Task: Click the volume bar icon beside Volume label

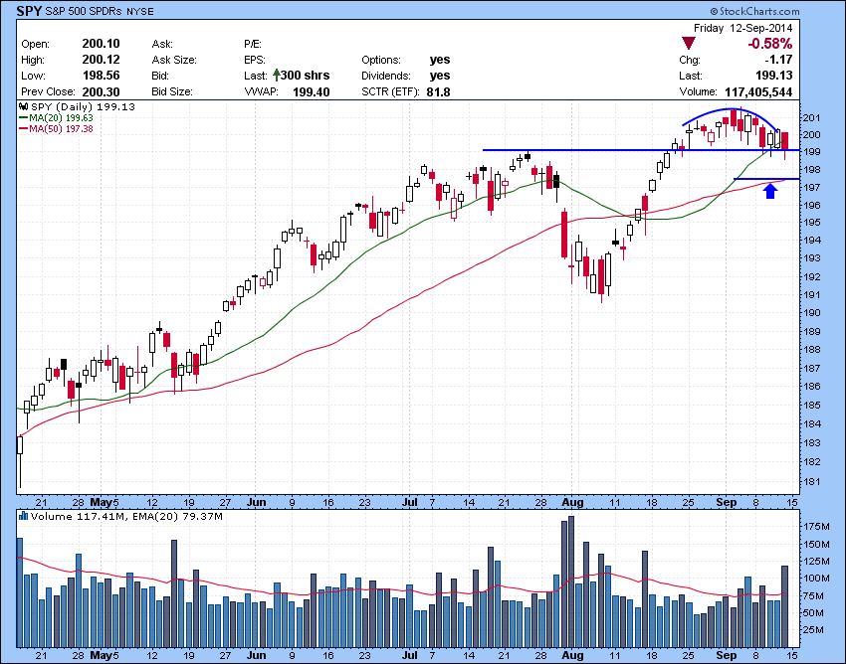Action: click(x=24, y=516)
